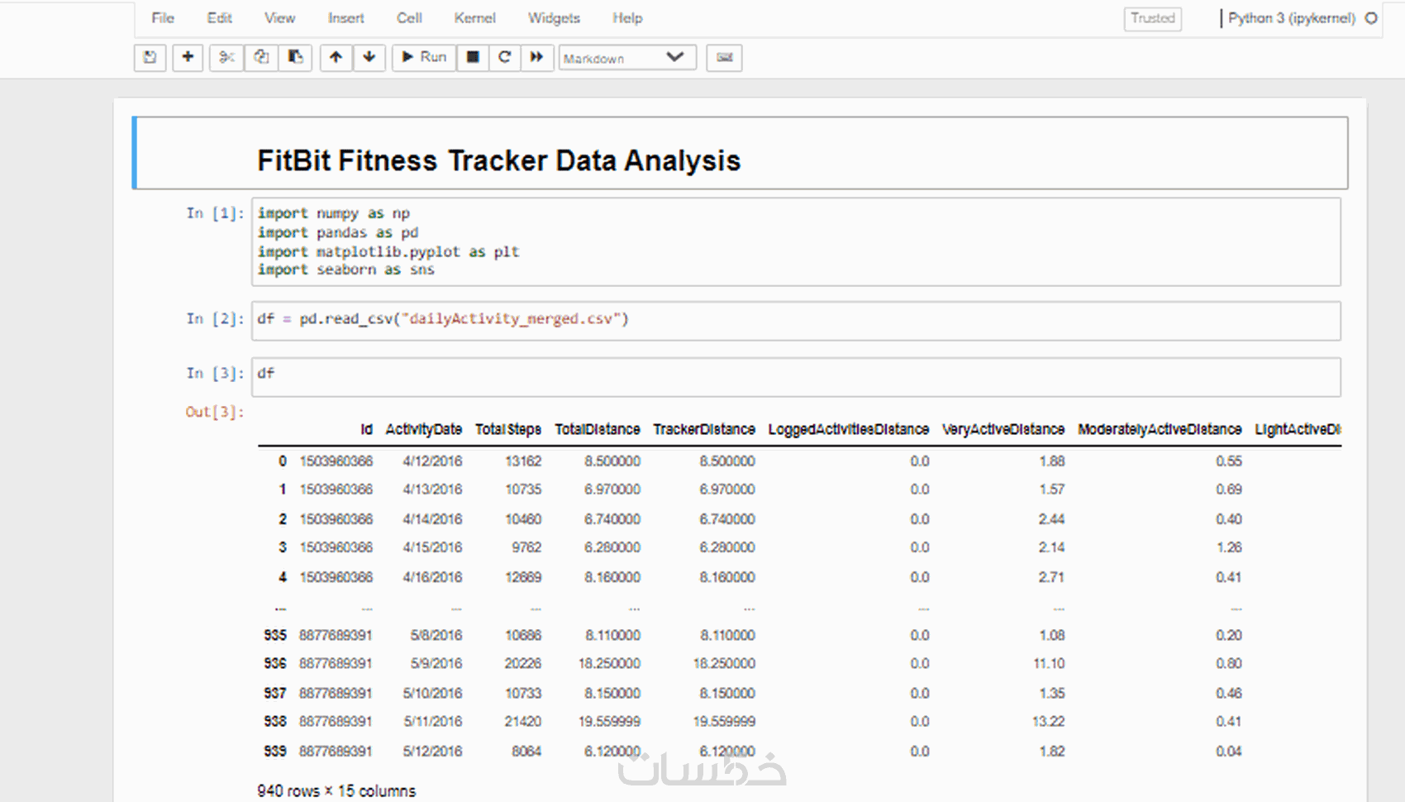Click the VeryActiveDistance value 13.22
The image size is (1405, 802).
(1049, 721)
